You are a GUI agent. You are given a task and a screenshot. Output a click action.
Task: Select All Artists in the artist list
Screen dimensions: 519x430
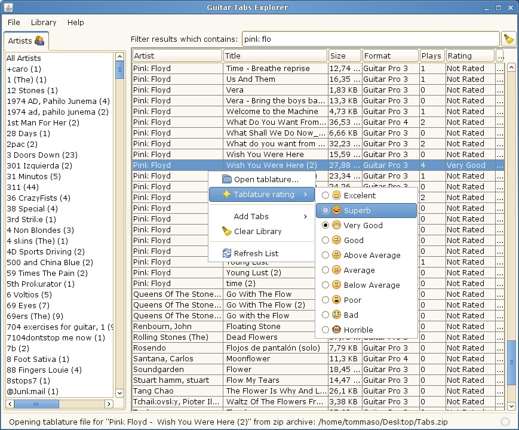point(60,59)
